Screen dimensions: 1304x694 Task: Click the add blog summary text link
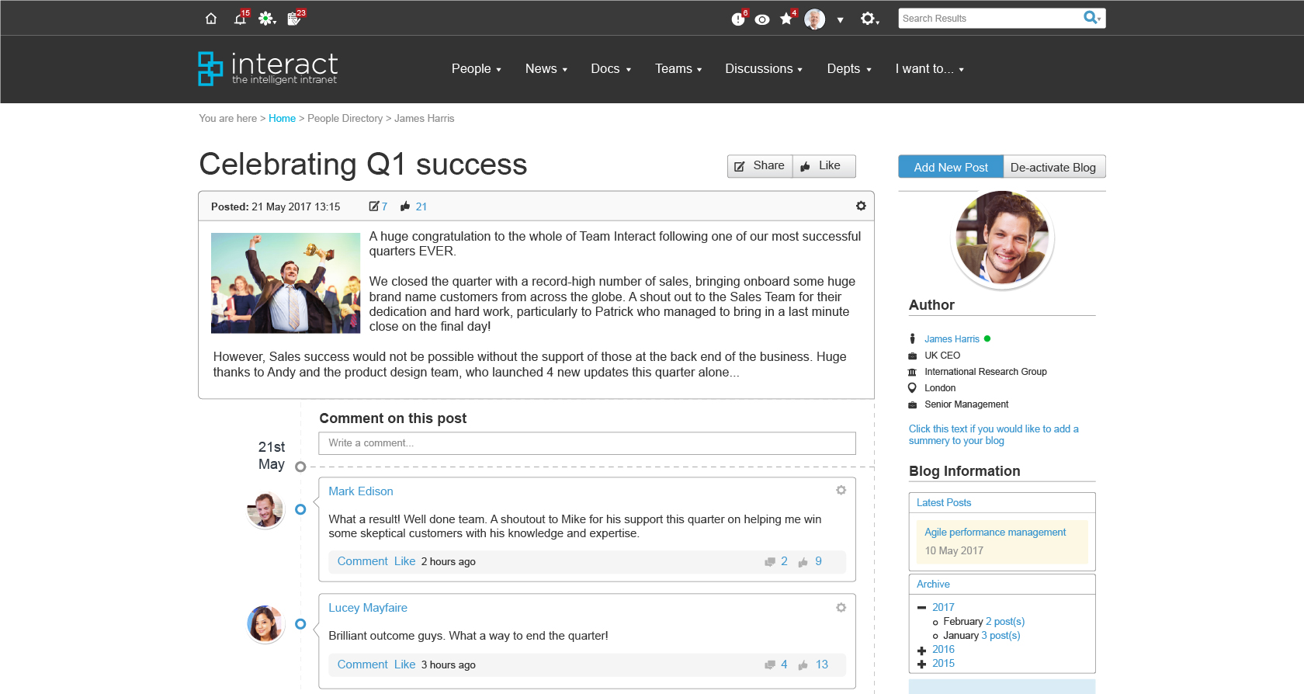[x=994, y=435]
